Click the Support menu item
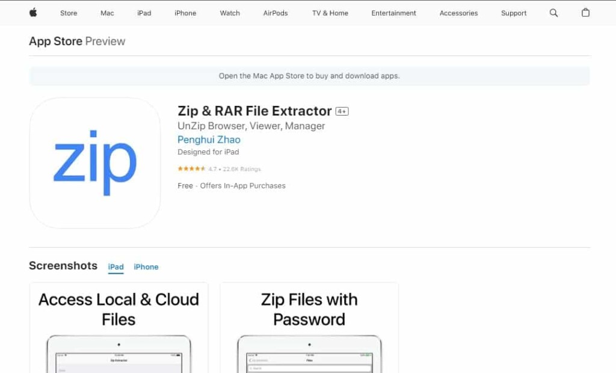The width and height of the screenshot is (616, 373). pos(514,13)
